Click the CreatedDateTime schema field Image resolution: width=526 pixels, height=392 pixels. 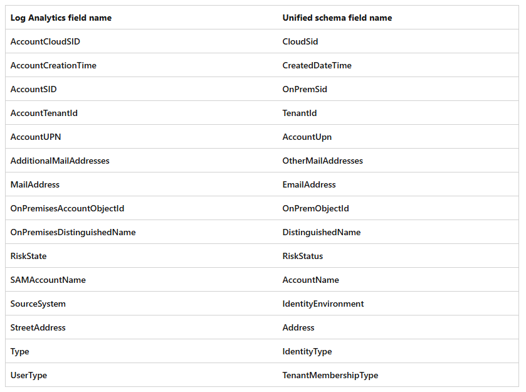click(317, 65)
